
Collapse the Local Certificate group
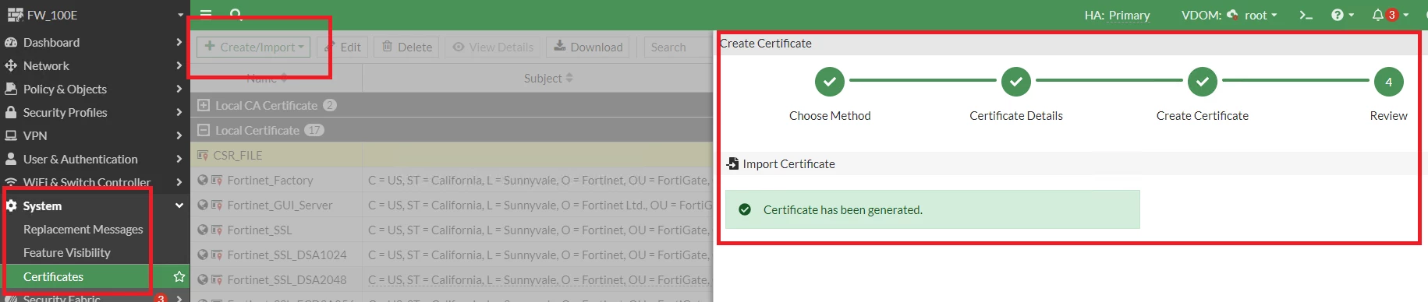[x=204, y=130]
